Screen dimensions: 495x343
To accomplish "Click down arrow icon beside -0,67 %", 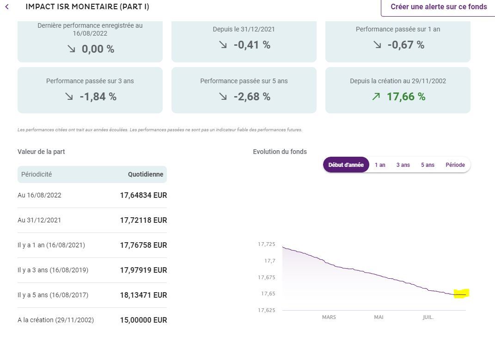I will click(377, 45).
